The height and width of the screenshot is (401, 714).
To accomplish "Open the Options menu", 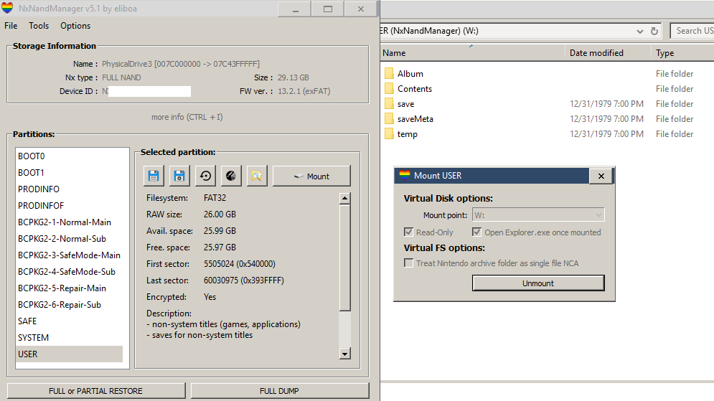I will click(75, 26).
